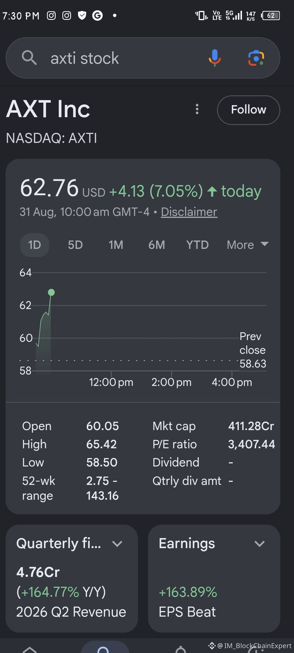Select Mkt cap value 411.28Cr
Viewport: 294px width, 653px height.
[x=251, y=426]
